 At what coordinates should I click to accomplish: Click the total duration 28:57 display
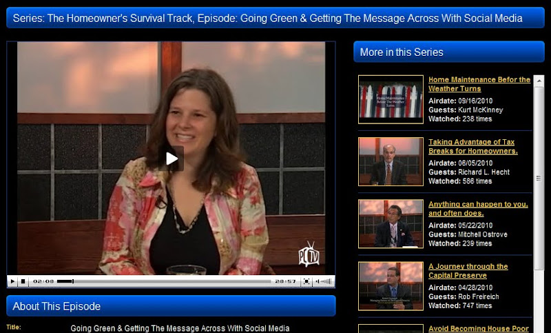285,281
